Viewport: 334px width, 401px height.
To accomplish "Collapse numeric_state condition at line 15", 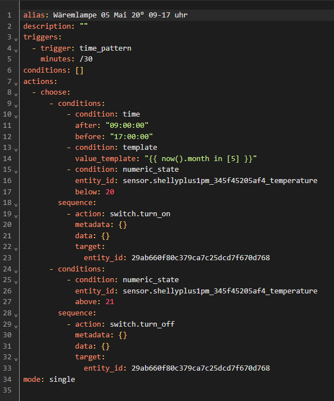I will (16, 172).
